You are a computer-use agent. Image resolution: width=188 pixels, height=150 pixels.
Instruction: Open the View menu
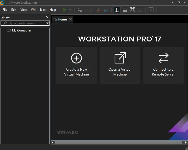(24, 10)
